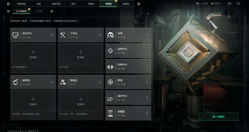The height and width of the screenshot is (132, 249).
Task: Open the 制药台 department card
Action: (x=33, y=82)
